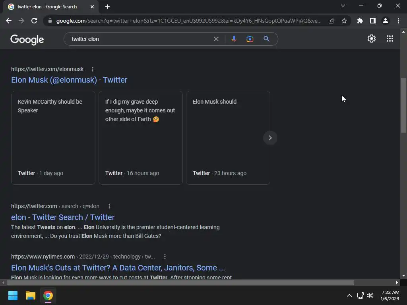Open the Windows Start menu
The image size is (407, 305).
[x=13, y=295]
